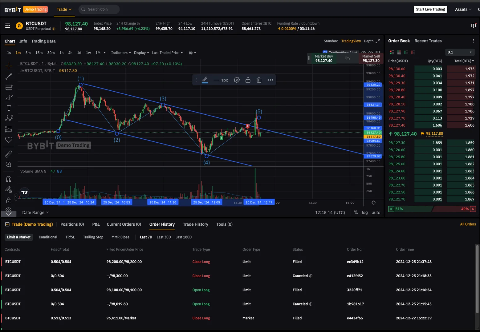
Task: Collapse the drawing toolbar with side arrow
Action: (x=16, y=197)
